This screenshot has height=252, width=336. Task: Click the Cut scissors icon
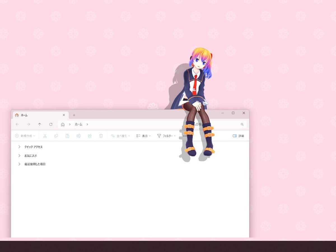tap(45, 136)
